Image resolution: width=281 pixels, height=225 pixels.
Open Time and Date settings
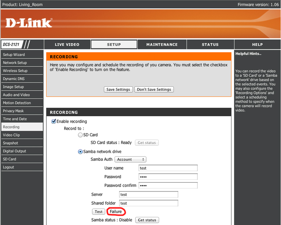click(22, 119)
